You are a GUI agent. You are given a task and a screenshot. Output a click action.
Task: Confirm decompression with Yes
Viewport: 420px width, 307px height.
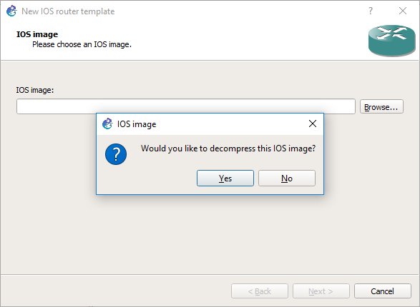tap(225, 178)
